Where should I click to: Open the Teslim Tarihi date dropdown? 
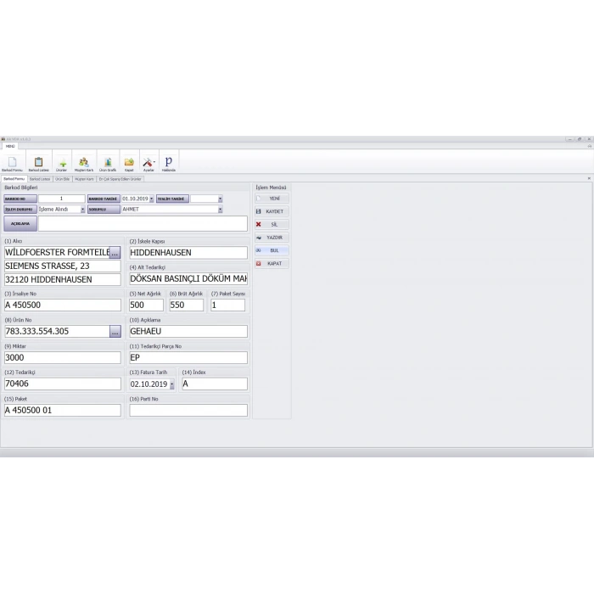(220, 199)
